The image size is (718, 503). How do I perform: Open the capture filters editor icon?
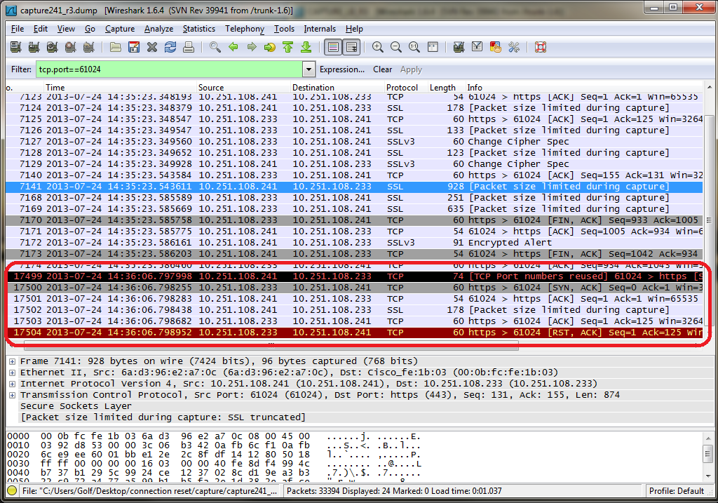[x=459, y=47]
